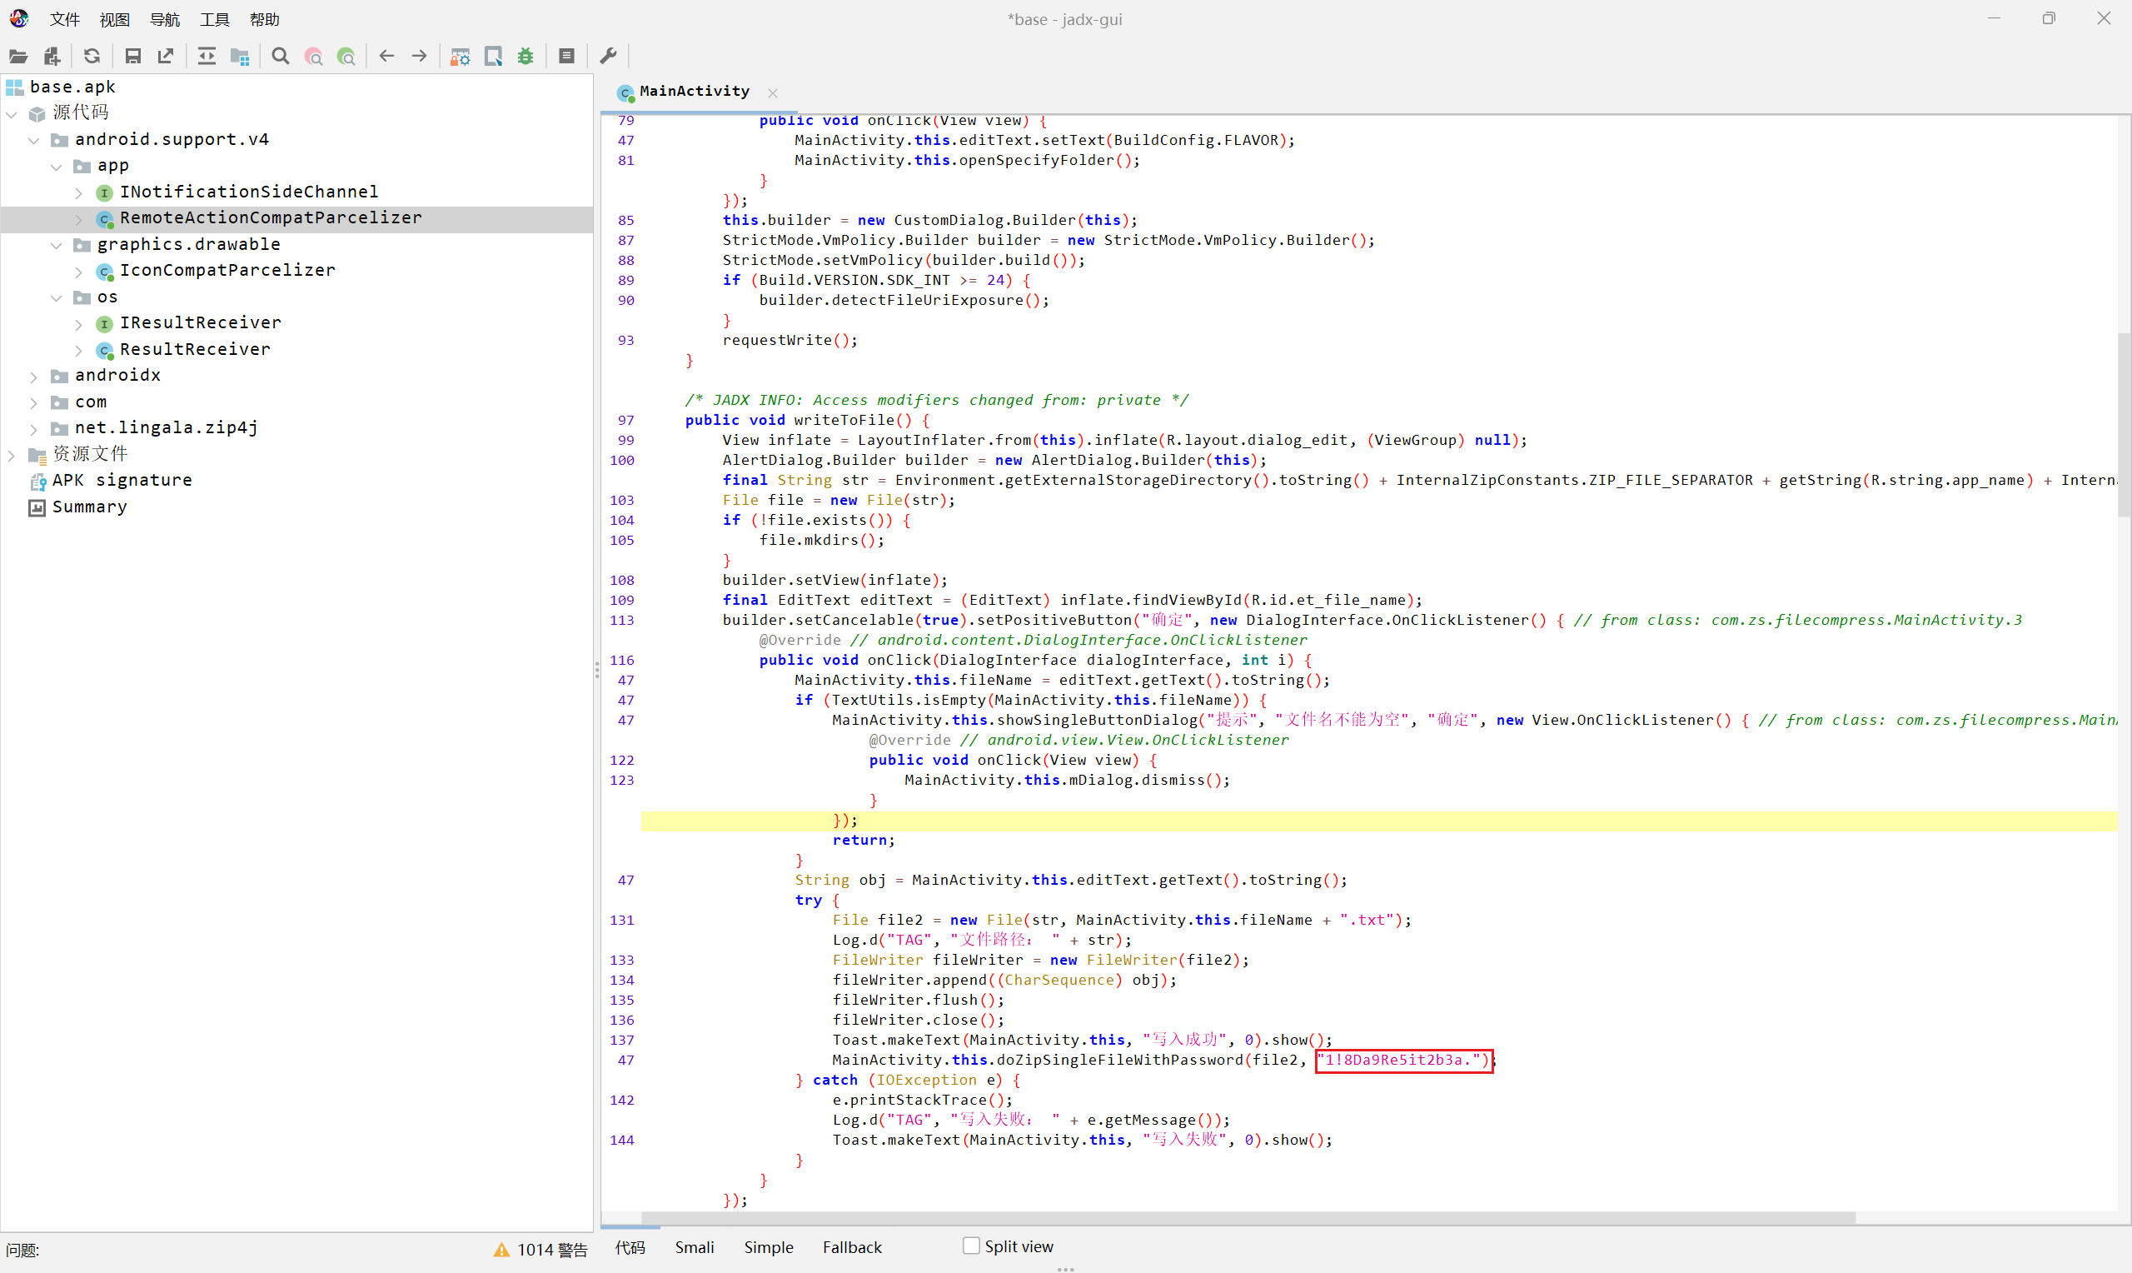2132x1273 pixels.
Task: Click the APK signature file icon
Action: [x=37, y=482]
